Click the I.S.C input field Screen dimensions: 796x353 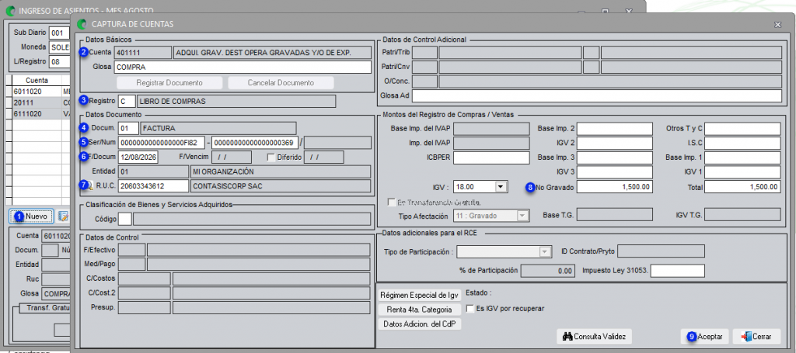[742, 144]
